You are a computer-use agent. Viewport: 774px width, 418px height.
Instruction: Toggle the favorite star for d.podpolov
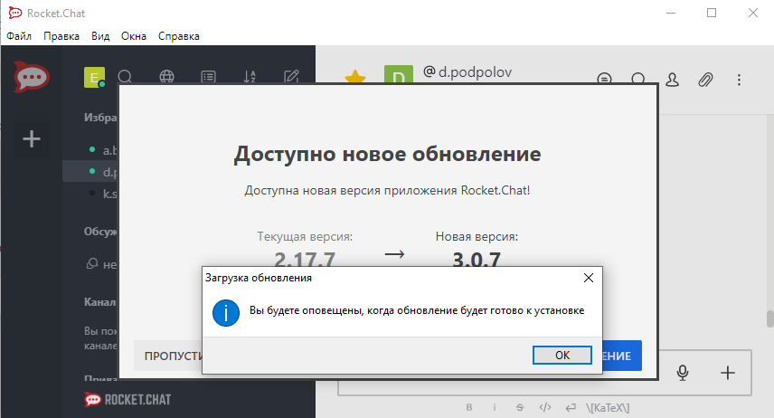point(355,77)
